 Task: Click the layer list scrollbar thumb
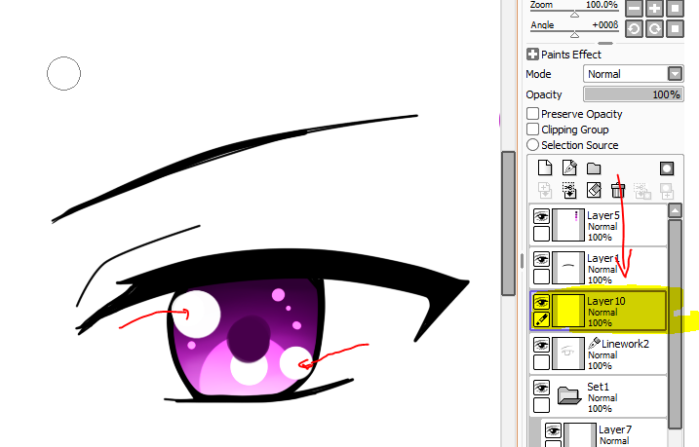click(x=675, y=323)
